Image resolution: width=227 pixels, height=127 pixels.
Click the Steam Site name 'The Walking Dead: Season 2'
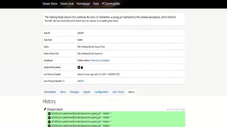click(90, 54)
